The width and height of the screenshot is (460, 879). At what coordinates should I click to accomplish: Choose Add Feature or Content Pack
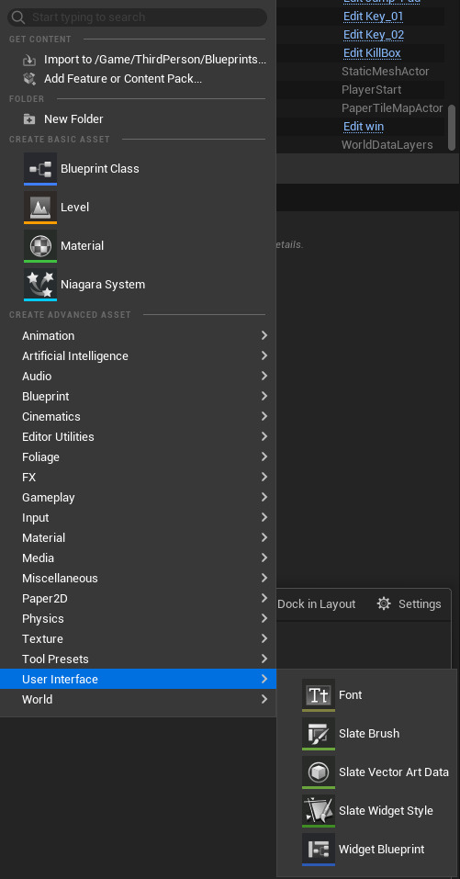[138, 78]
